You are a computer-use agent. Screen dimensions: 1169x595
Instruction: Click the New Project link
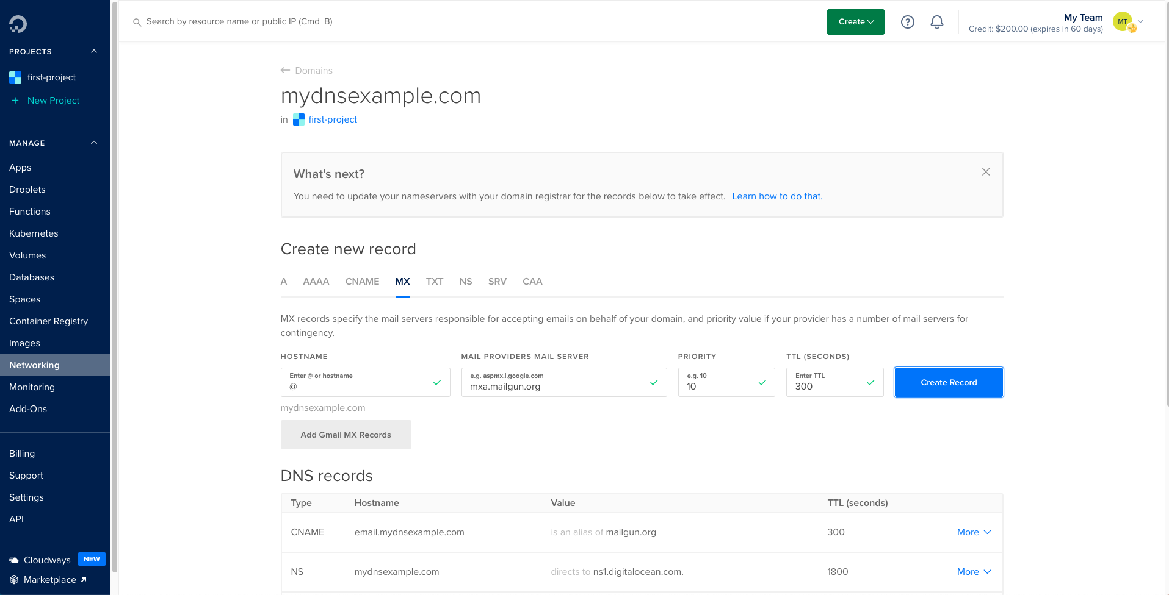click(53, 101)
